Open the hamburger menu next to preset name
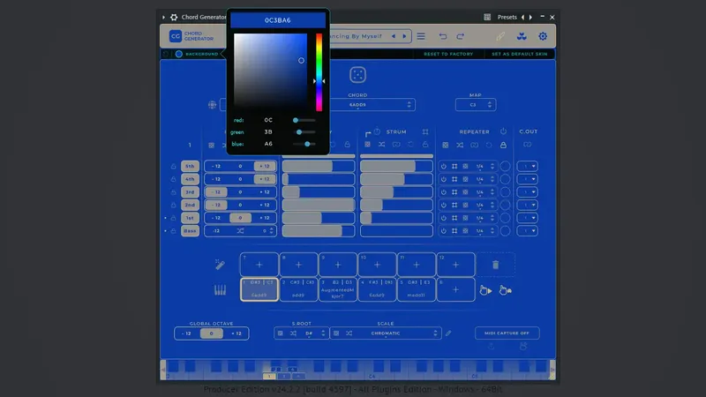The image size is (706, 397). (421, 36)
